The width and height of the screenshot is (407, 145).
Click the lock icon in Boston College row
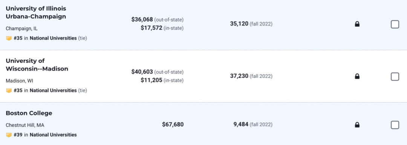(357, 125)
